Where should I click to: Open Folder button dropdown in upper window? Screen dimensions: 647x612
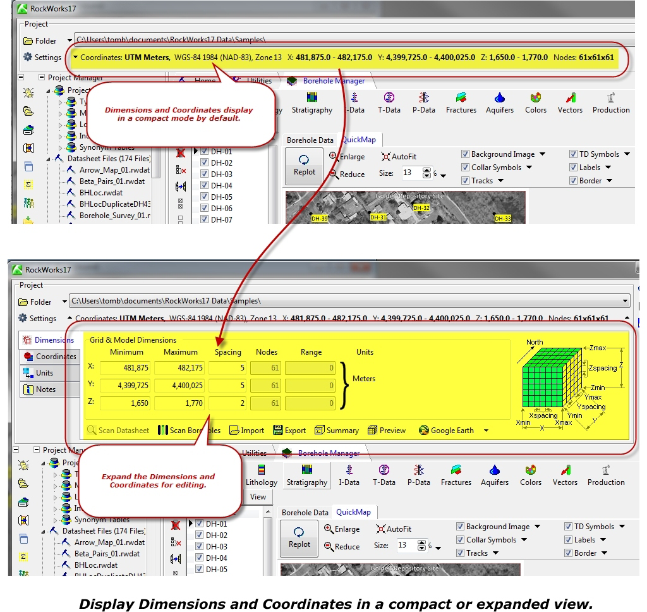70,40
